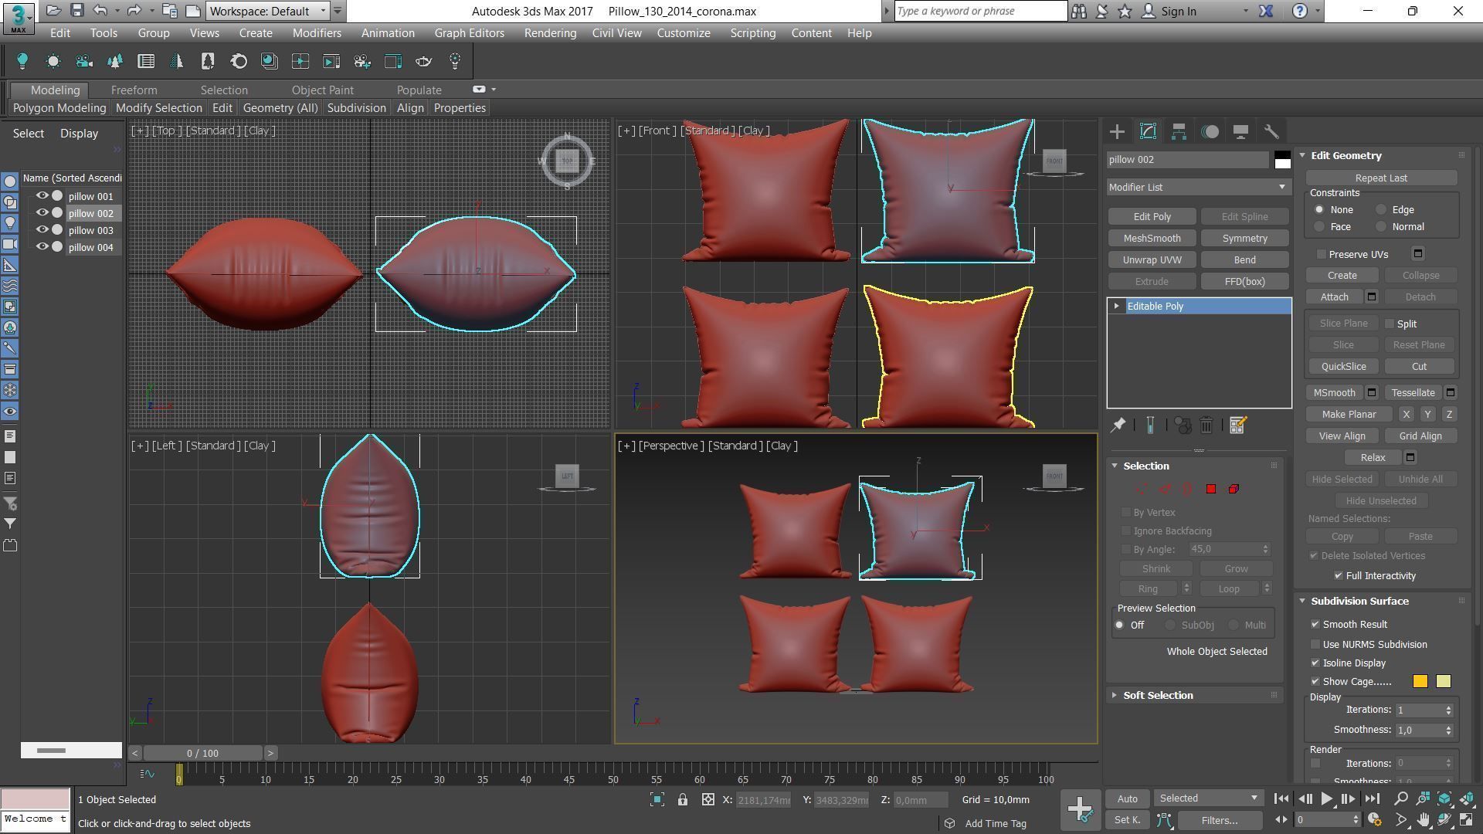
Task: Click the MeshSmooth modifier button
Action: coord(1152,239)
